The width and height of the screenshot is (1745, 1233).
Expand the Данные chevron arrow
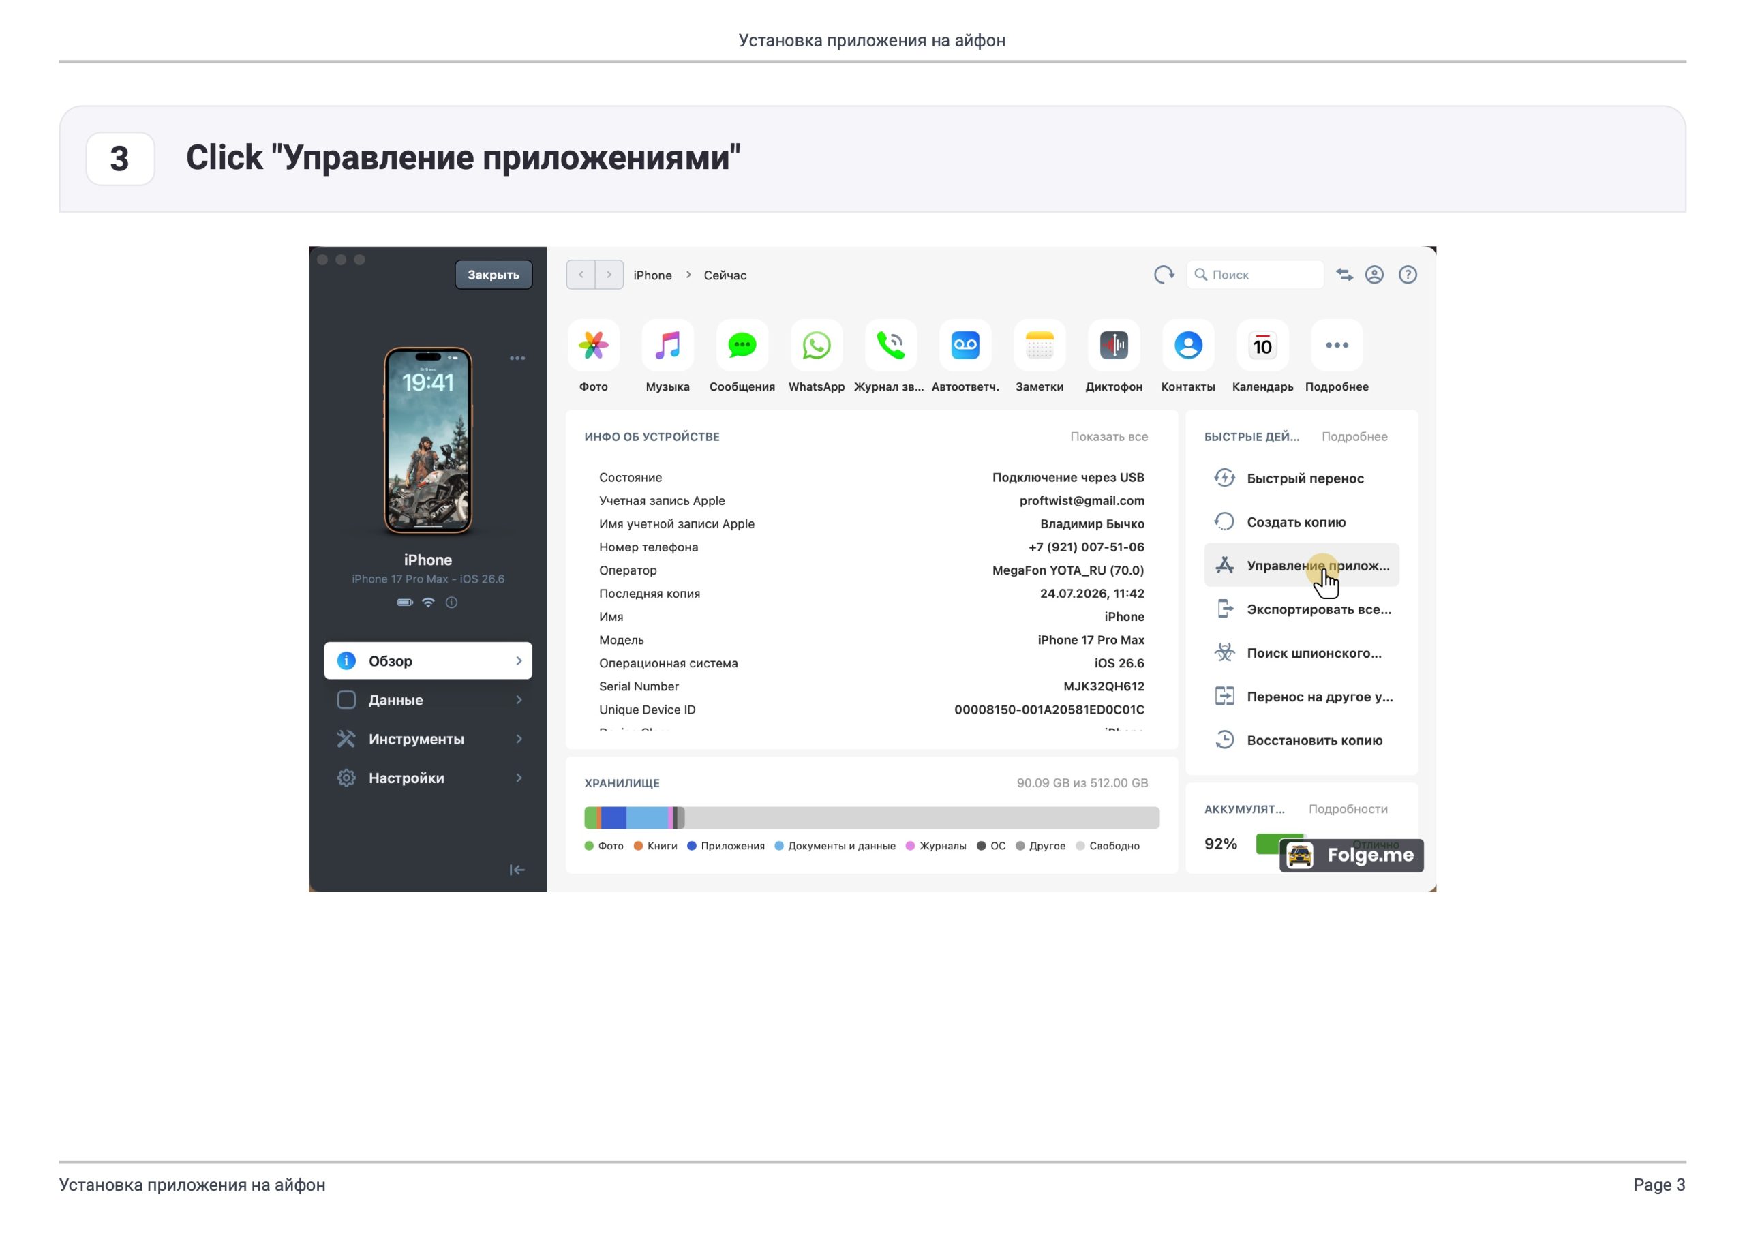coord(519,699)
